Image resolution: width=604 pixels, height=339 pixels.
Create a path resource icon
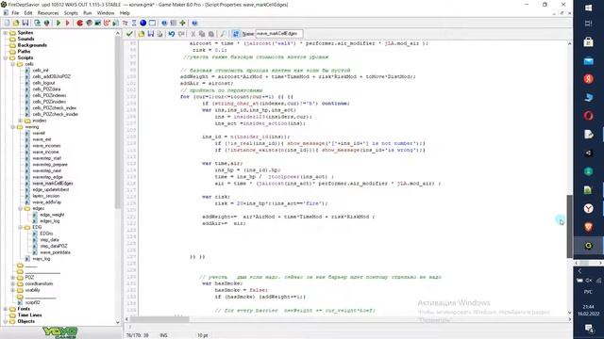[x=107, y=23]
